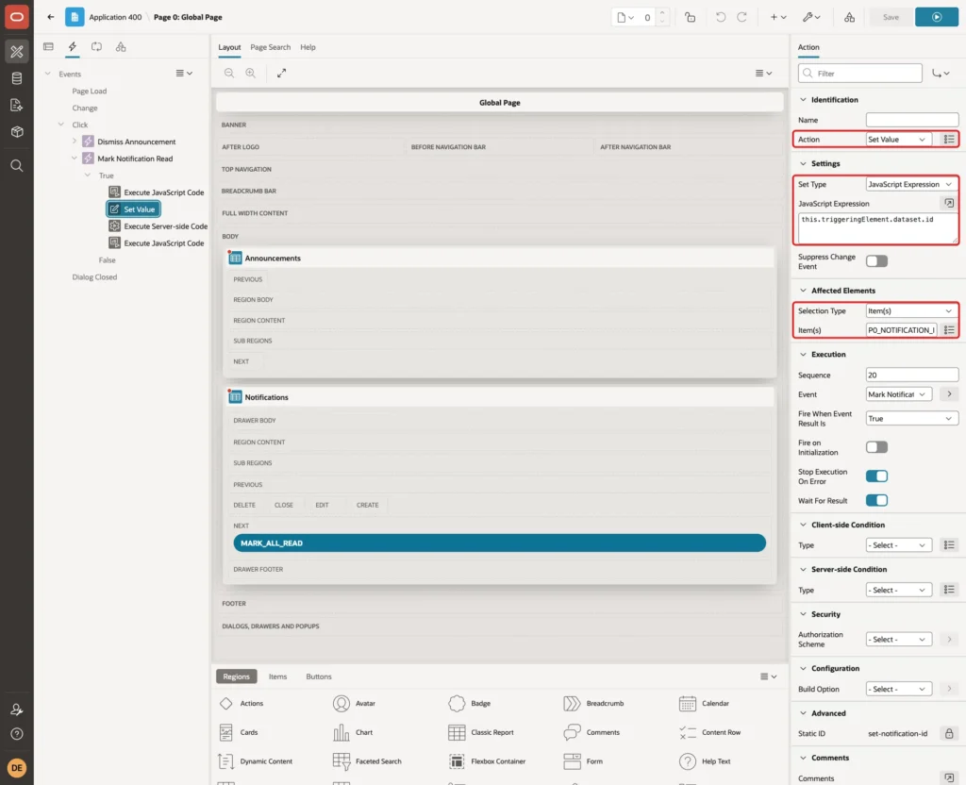This screenshot has width=966, height=785.
Task: Switch gallery to the Buttons tab
Action: pyautogui.click(x=319, y=676)
